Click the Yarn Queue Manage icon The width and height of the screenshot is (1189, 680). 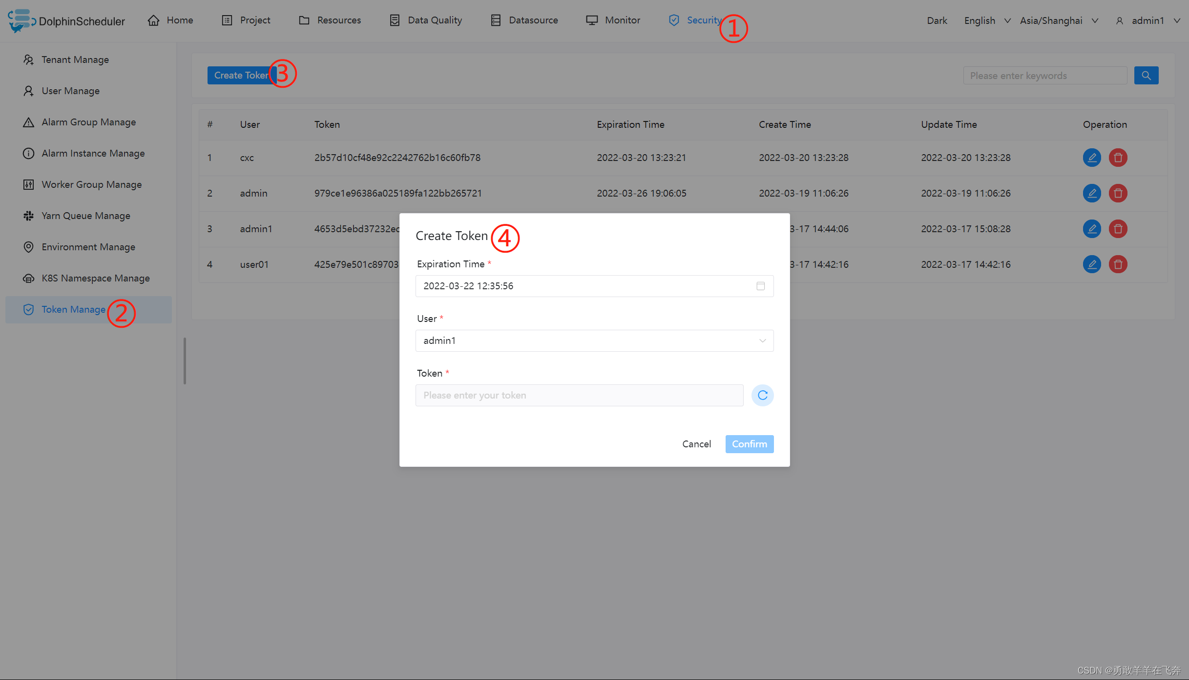click(29, 215)
